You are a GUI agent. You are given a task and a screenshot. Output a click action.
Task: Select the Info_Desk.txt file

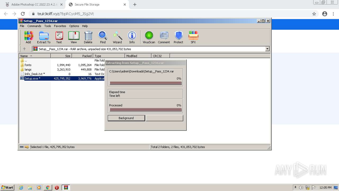coord(35,74)
